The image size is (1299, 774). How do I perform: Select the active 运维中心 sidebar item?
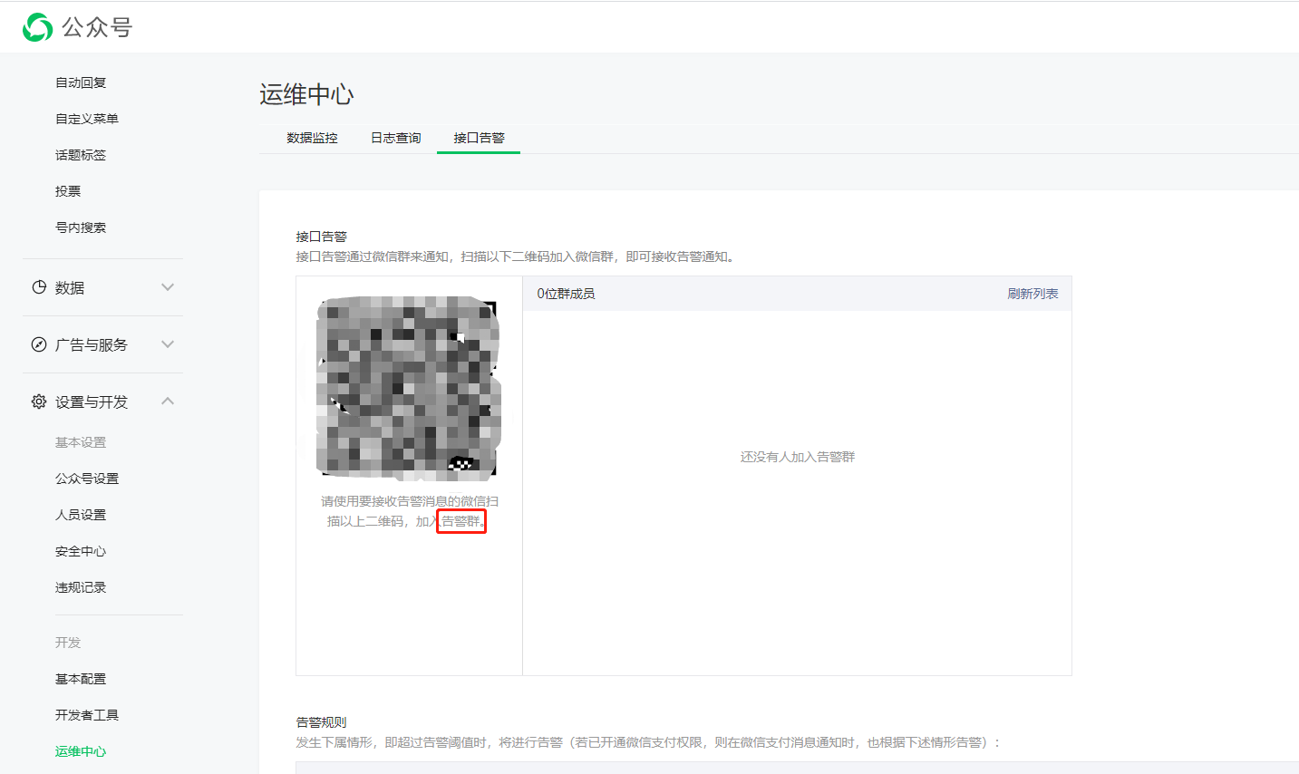pyautogui.click(x=81, y=751)
